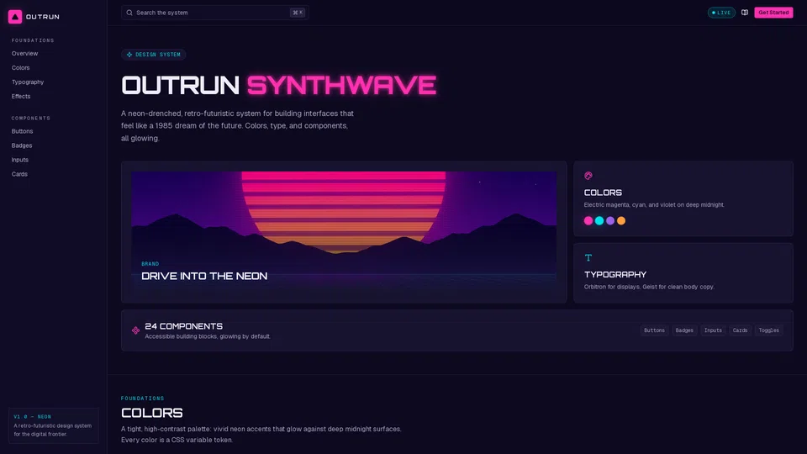Click the search magnifier icon

pos(129,13)
